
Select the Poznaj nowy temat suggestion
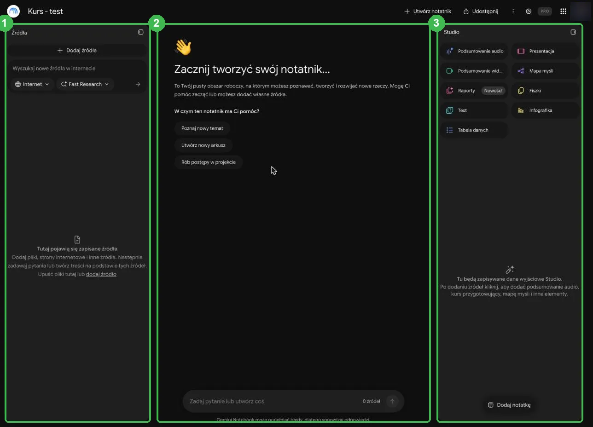[x=202, y=128]
